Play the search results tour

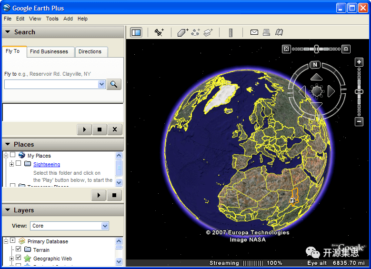tap(84, 130)
